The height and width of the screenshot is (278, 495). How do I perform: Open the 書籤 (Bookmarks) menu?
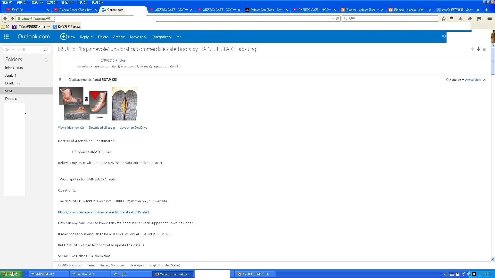pyautogui.click(x=67, y=2)
